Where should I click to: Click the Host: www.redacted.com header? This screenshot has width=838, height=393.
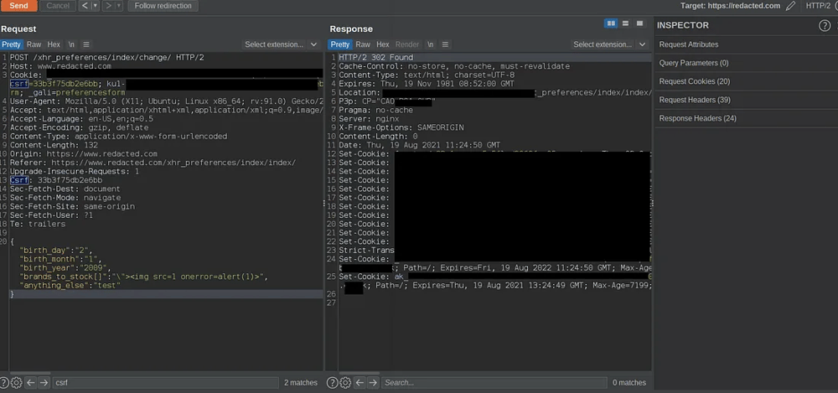60,65
